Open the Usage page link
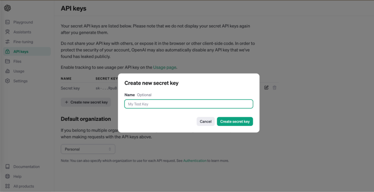This screenshot has height=192, width=374. (165, 67)
